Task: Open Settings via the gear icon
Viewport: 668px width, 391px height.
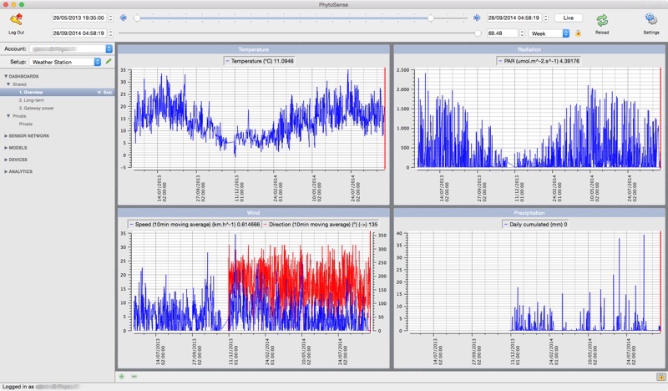Action: [650, 19]
